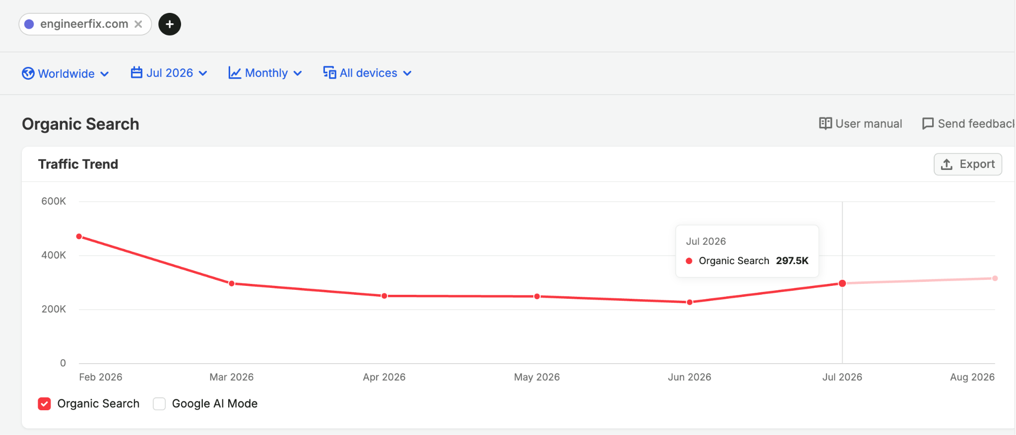Remove the engineerfix.com domain chip

[138, 24]
